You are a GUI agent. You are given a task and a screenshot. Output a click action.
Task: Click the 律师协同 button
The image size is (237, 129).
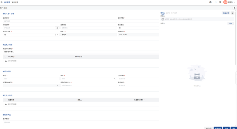tap(209, 128)
